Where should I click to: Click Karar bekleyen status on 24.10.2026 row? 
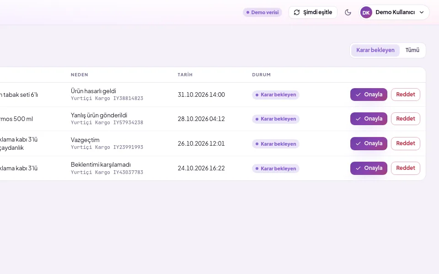tap(275, 169)
